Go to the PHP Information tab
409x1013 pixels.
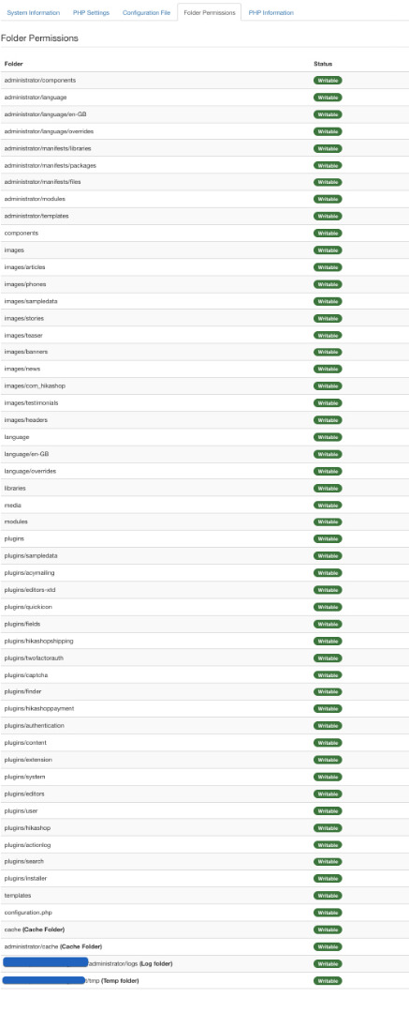pyautogui.click(x=270, y=13)
